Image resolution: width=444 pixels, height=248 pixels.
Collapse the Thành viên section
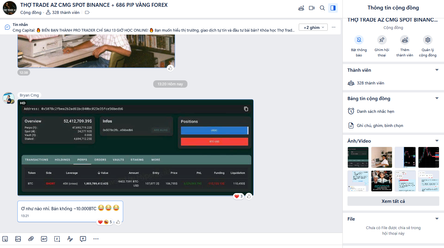pyautogui.click(x=437, y=70)
